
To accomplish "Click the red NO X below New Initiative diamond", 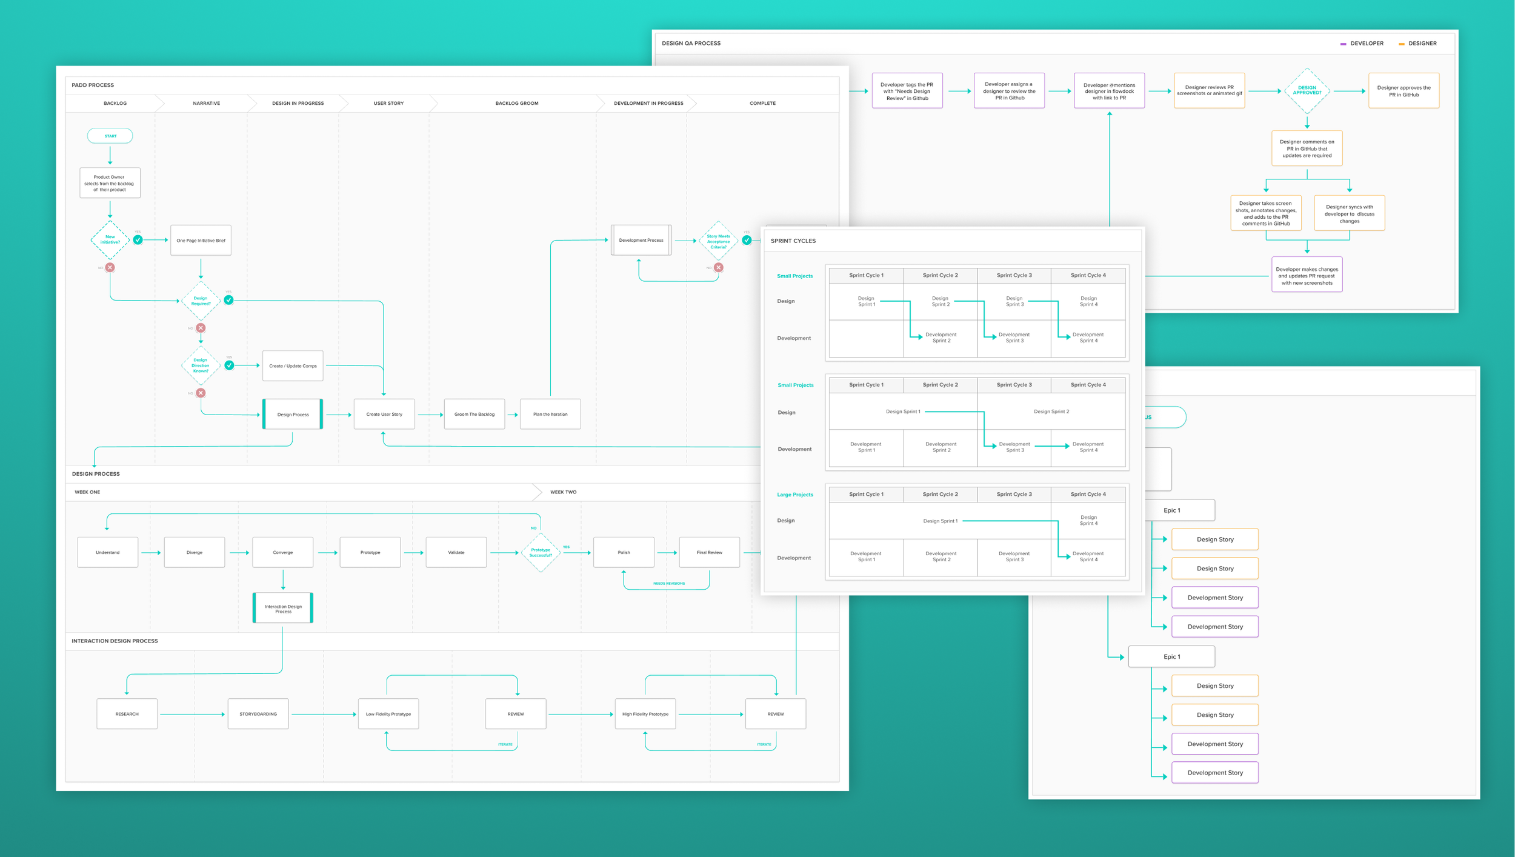I will click(x=110, y=267).
